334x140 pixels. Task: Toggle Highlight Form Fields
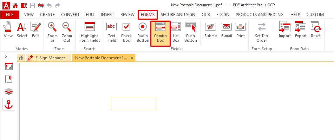[90, 32]
